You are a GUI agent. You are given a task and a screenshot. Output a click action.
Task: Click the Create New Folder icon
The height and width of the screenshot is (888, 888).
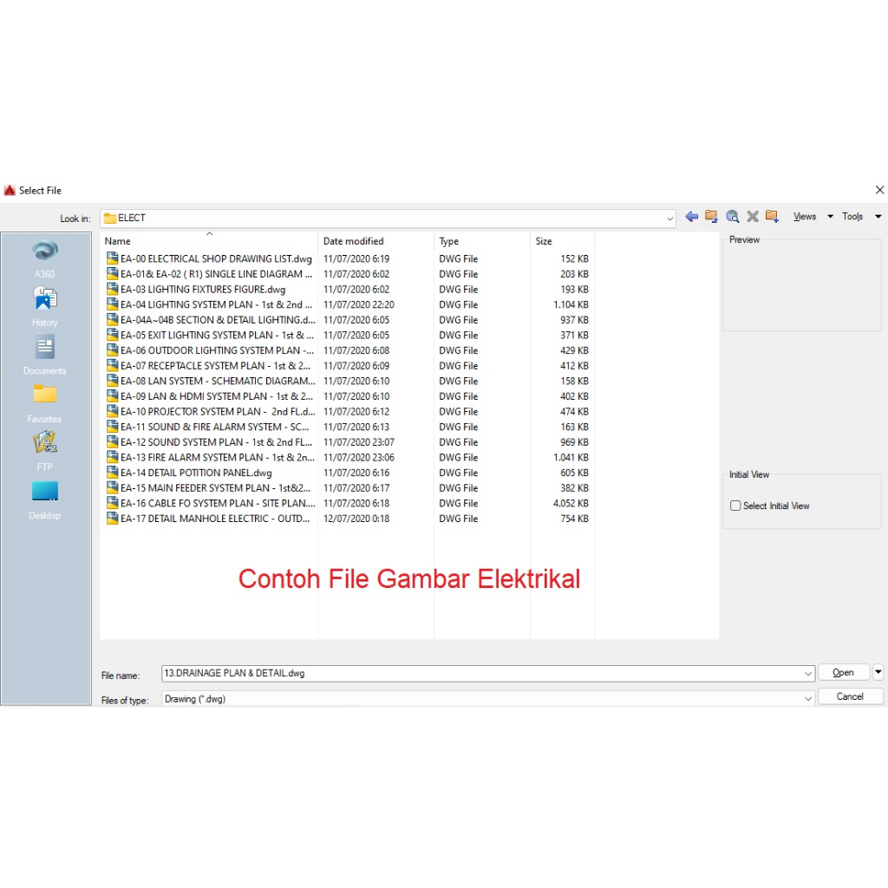[772, 217]
